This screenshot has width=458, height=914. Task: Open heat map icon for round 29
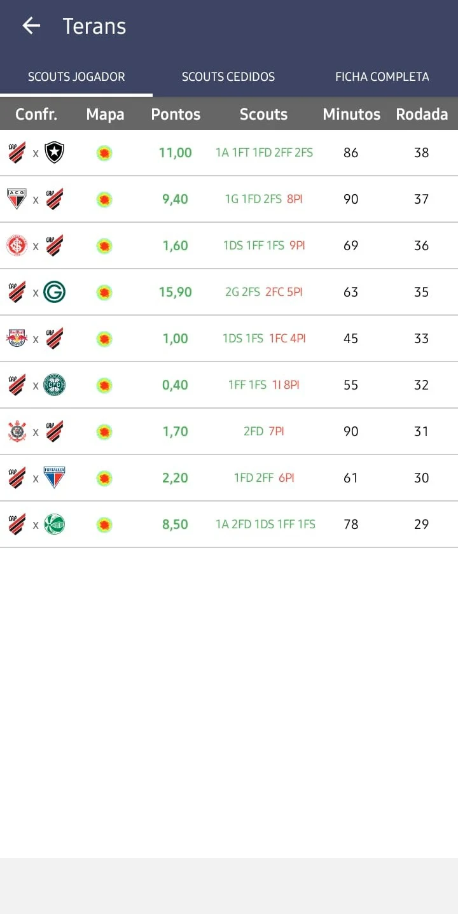tap(104, 524)
